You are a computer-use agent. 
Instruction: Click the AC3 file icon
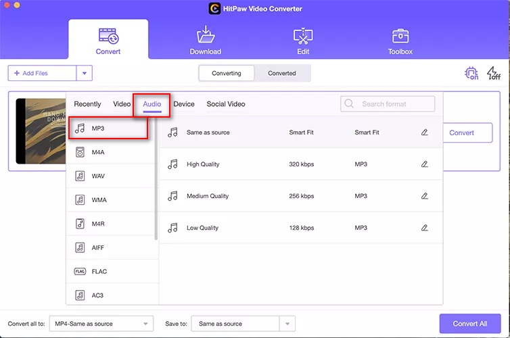pos(80,295)
